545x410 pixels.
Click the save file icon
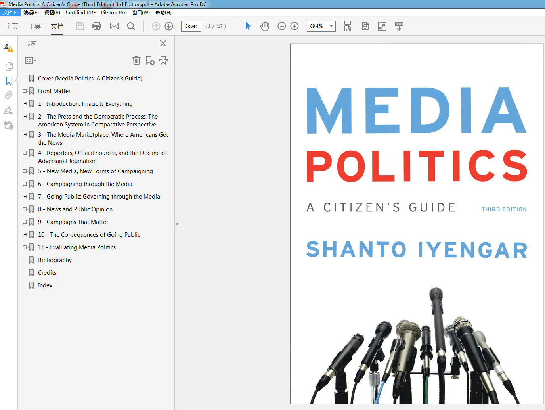coord(80,26)
